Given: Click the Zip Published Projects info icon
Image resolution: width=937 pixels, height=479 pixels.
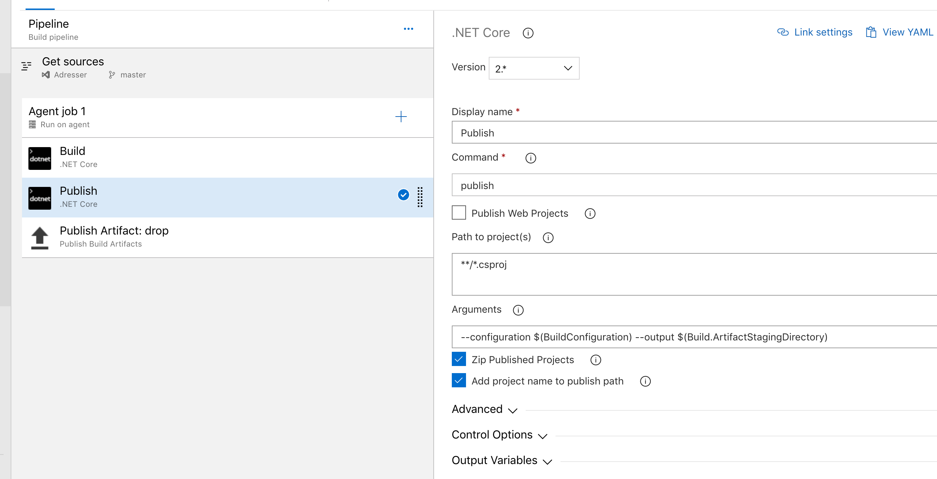Looking at the screenshot, I should [595, 360].
